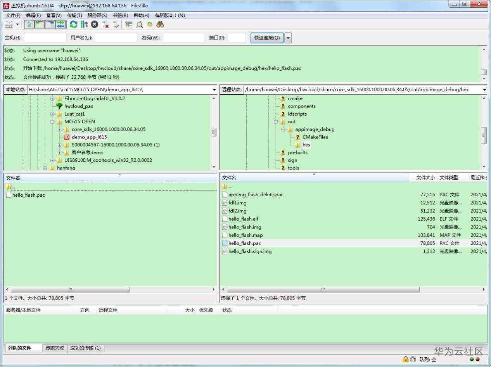Open 帮助(H) menu

tap(141, 15)
